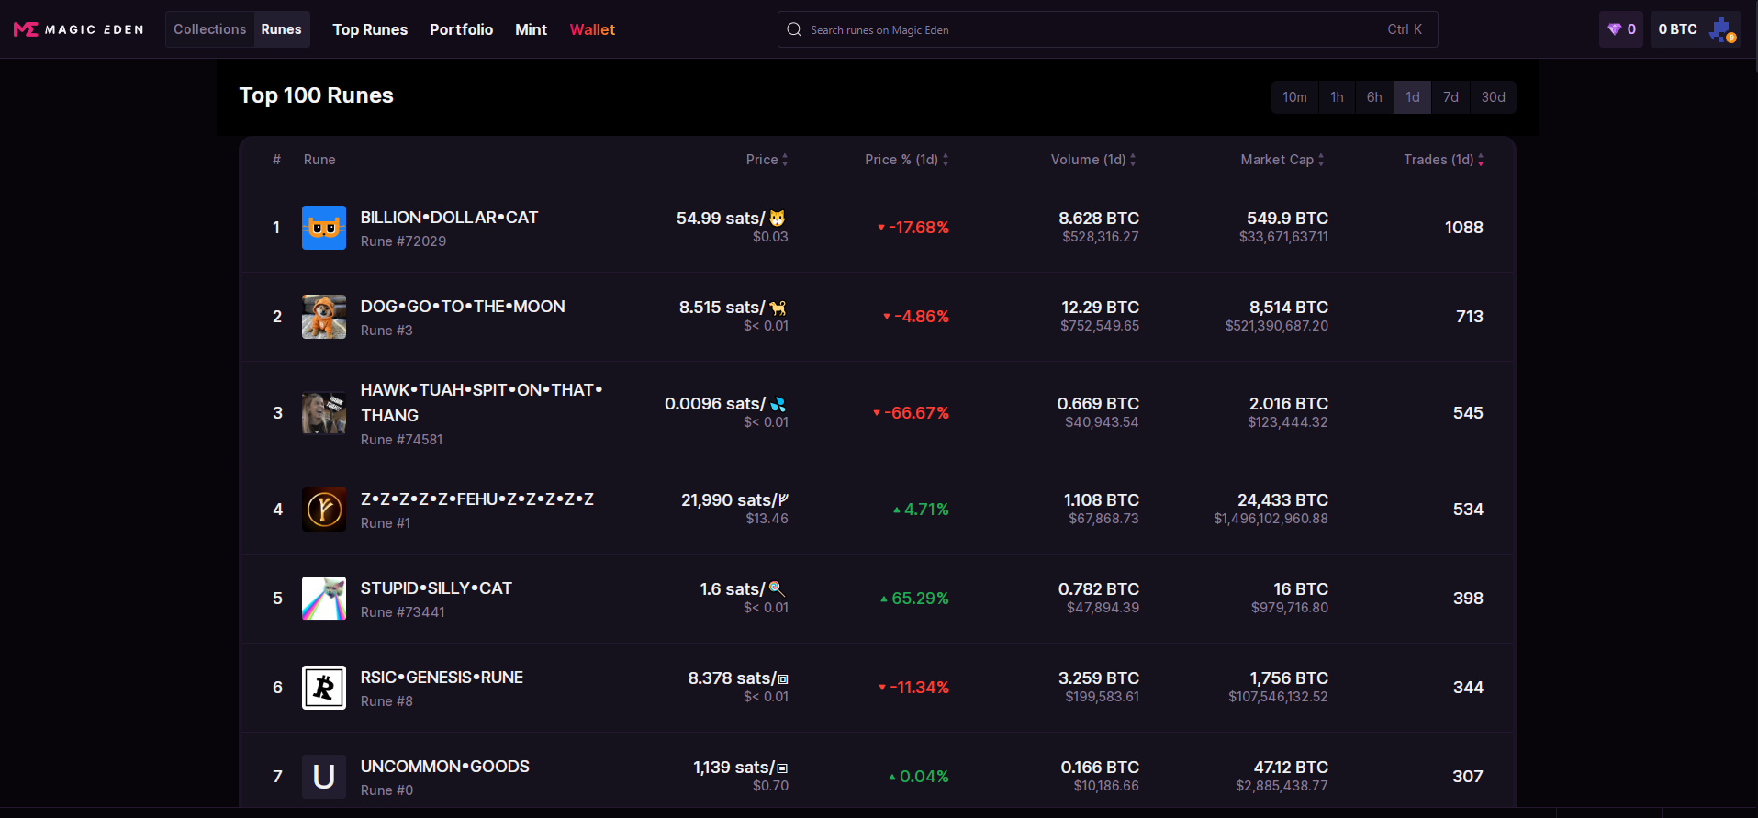
Task: Click the 713 trades count
Action: (x=1470, y=317)
